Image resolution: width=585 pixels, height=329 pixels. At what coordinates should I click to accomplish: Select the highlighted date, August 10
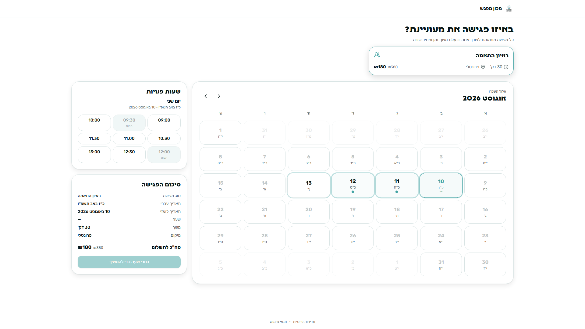click(x=441, y=185)
